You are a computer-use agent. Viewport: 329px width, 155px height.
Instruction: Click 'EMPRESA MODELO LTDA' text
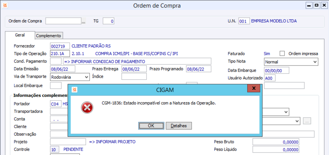(x=274, y=21)
